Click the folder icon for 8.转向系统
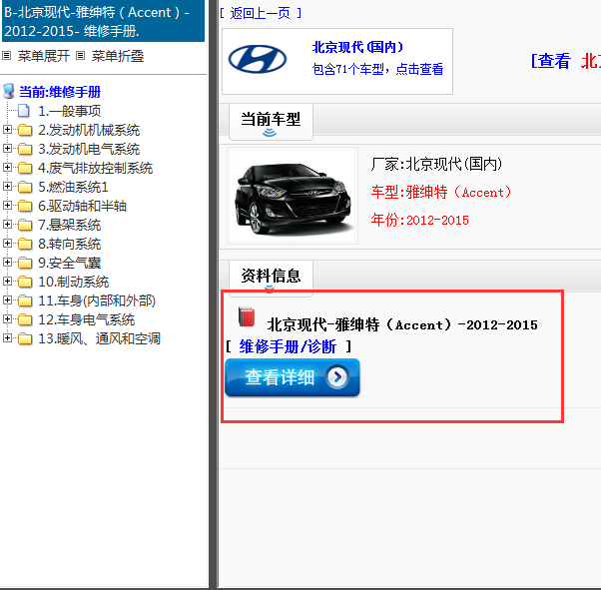This screenshot has height=590, width=601. tap(25, 244)
